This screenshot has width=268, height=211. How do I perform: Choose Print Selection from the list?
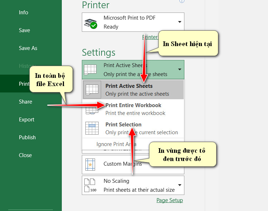pyautogui.click(x=133, y=129)
